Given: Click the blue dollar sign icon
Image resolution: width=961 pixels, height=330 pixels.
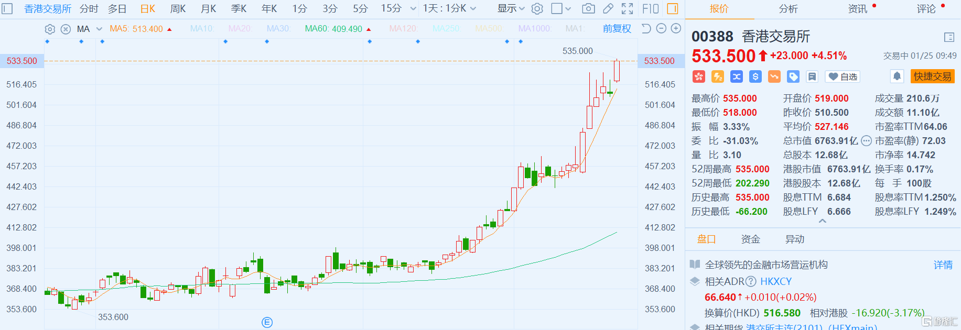Looking at the screenshot, I should pos(755,76).
